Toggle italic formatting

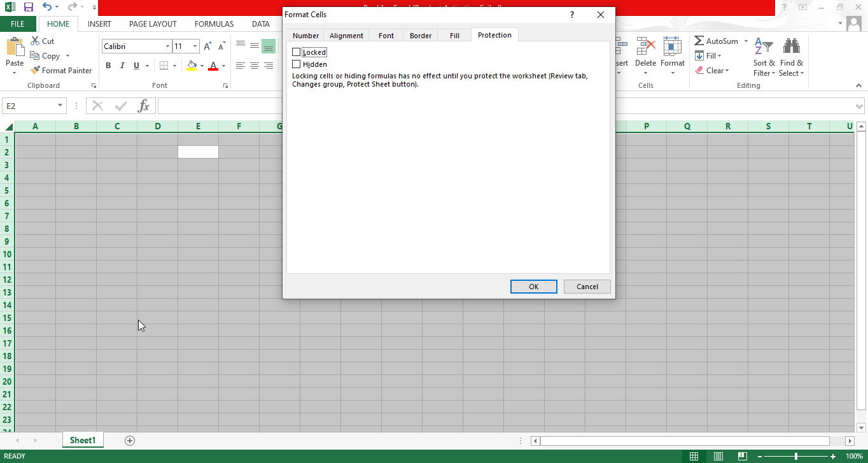tap(122, 66)
